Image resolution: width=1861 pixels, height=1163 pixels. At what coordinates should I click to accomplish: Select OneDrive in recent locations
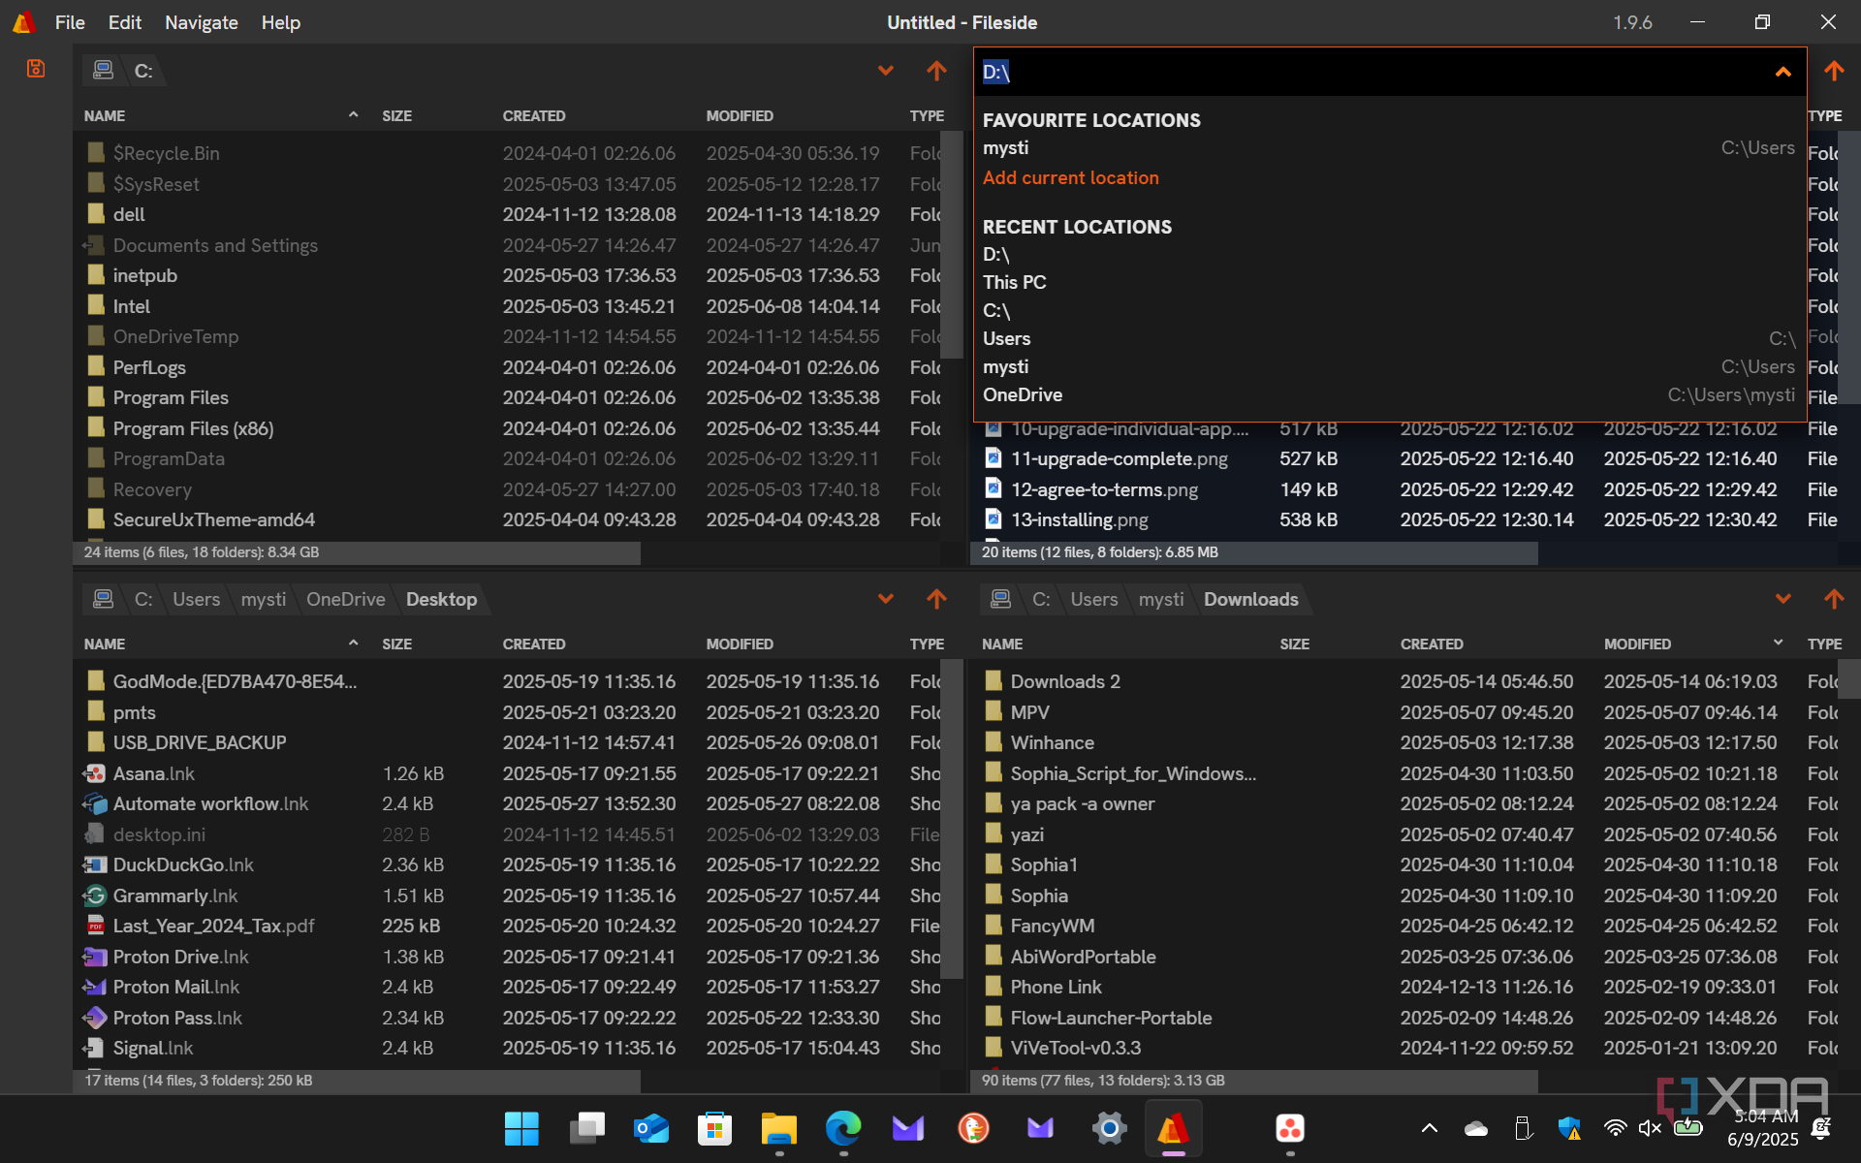pos(1389,394)
